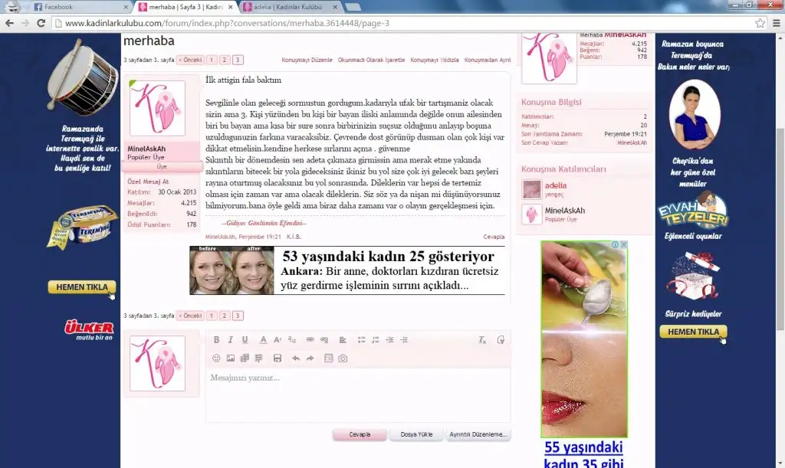
Task: Click into the Mesajınızı yazınız message field
Action: [357, 394]
